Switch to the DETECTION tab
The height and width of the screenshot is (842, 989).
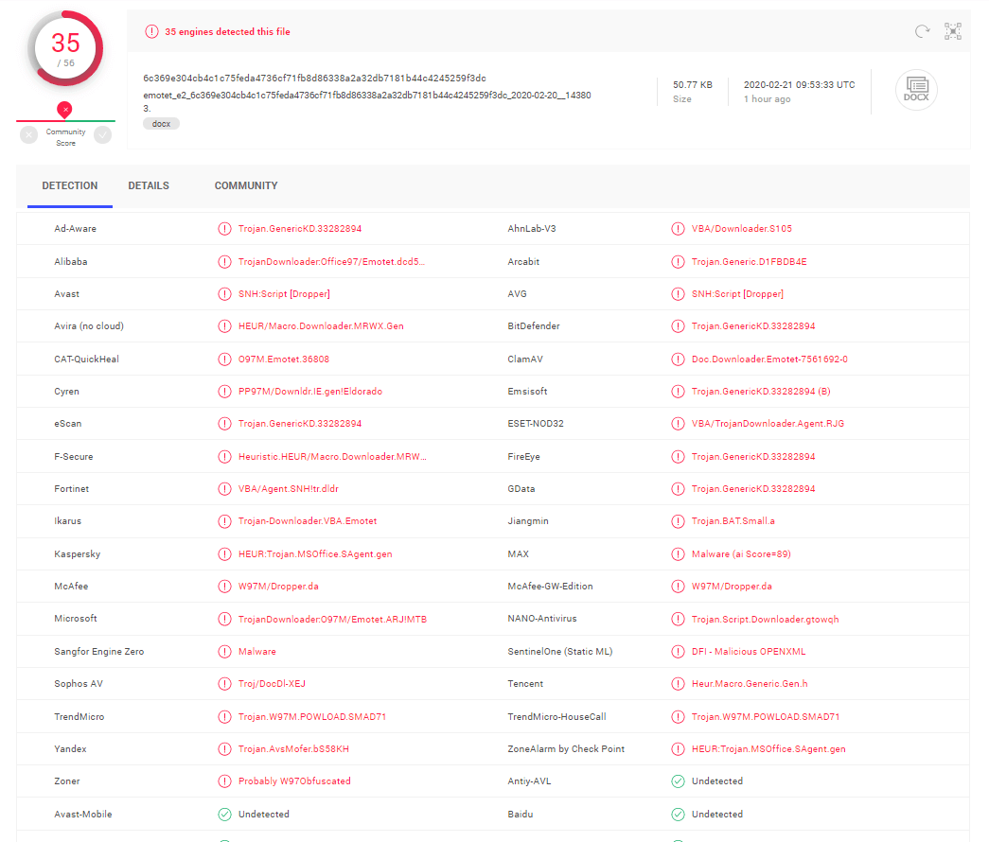[70, 186]
